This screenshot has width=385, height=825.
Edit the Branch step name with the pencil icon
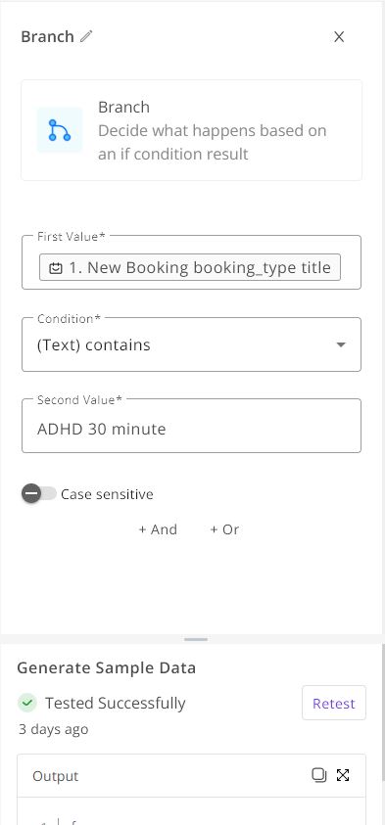pyautogui.click(x=86, y=36)
